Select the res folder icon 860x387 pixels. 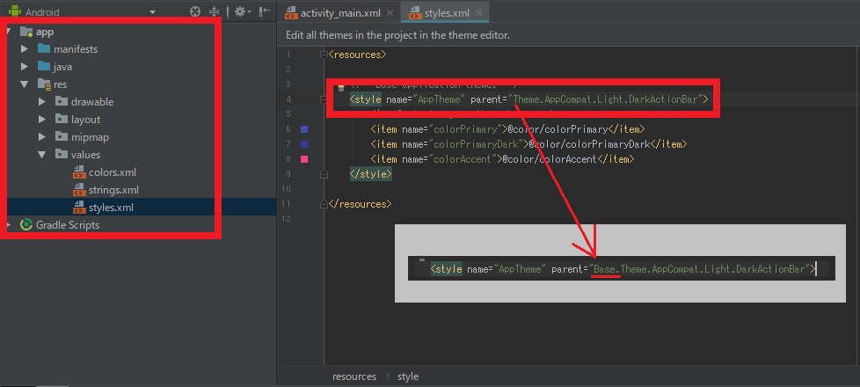44,84
